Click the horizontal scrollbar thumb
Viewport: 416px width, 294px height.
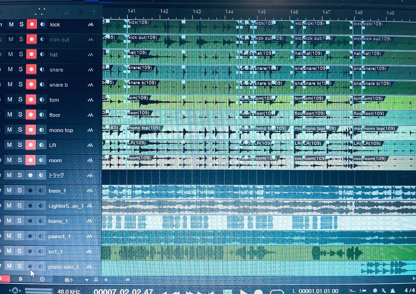coord(128,280)
